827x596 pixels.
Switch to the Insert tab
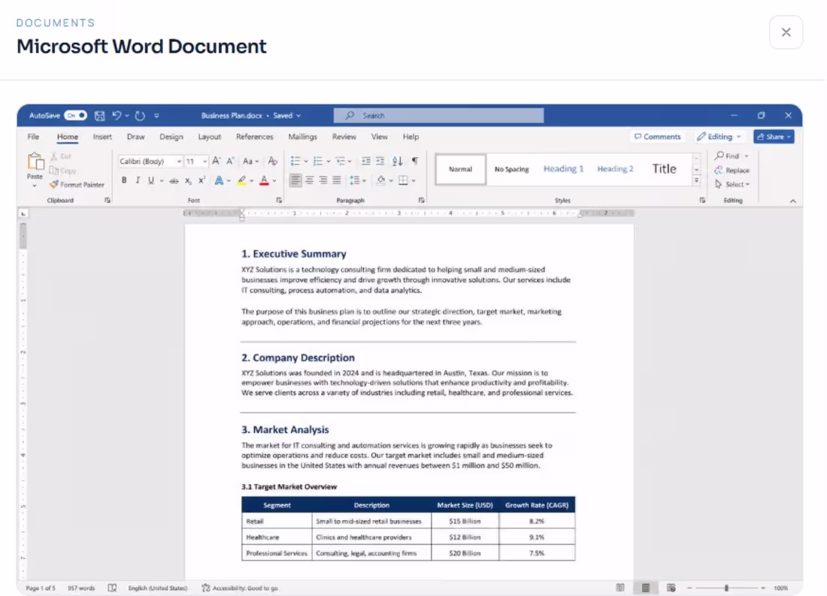coord(102,137)
